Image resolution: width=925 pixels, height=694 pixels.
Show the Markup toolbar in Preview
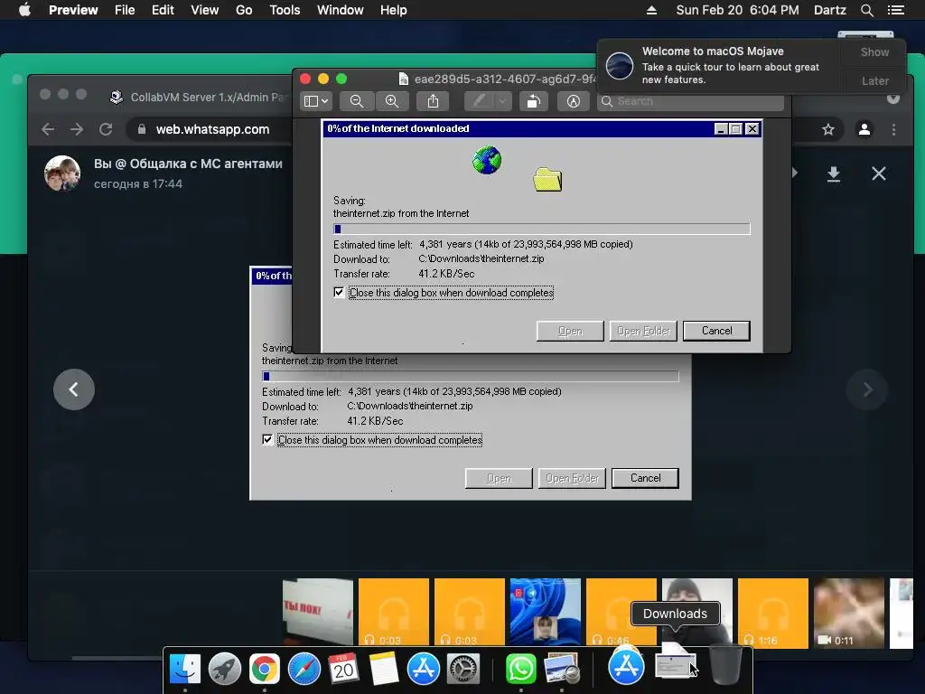coord(574,101)
